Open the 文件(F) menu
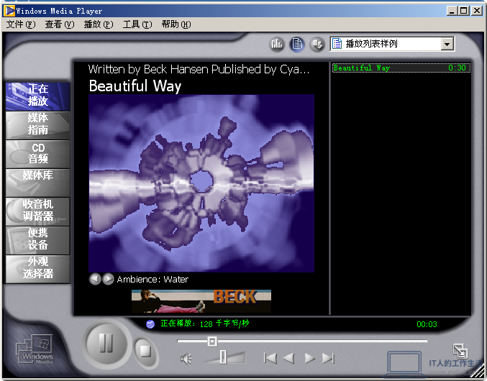 point(21,24)
